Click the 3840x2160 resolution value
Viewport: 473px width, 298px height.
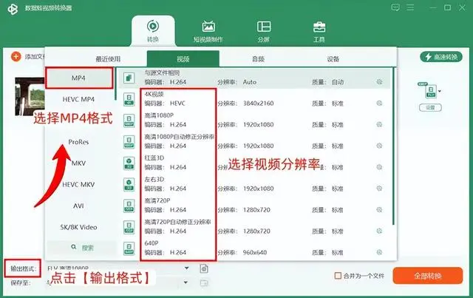click(x=259, y=104)
